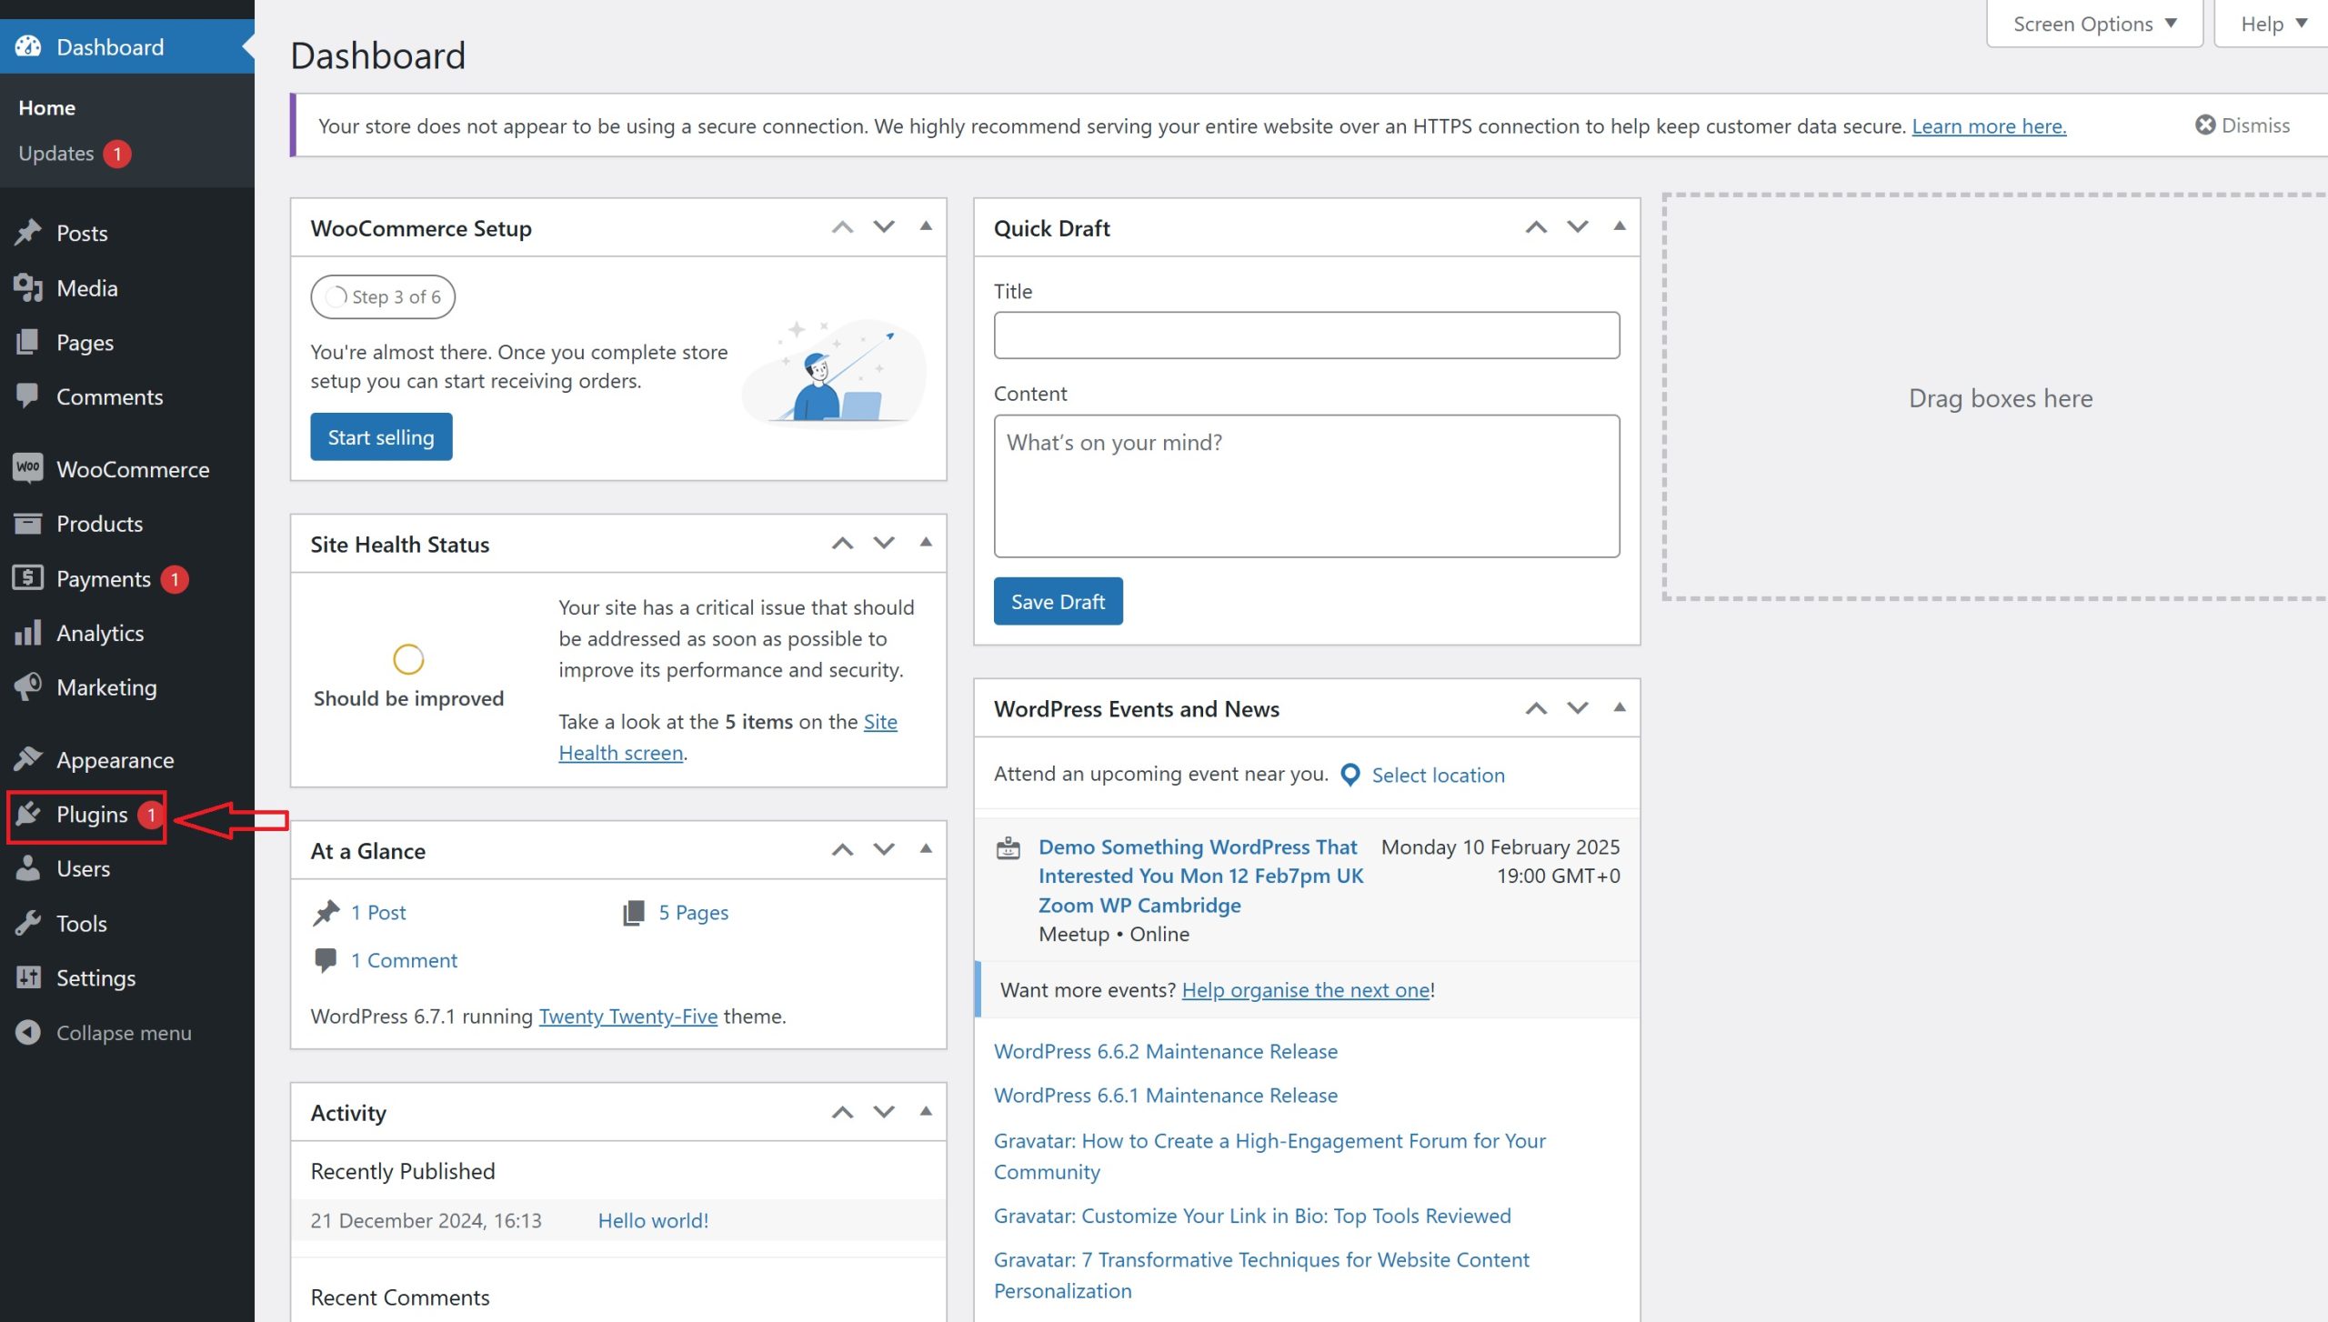The height and width of the screenshot is (1322, 2328).
Task: Select the Posts pin icon
Action: coord(28,233)
